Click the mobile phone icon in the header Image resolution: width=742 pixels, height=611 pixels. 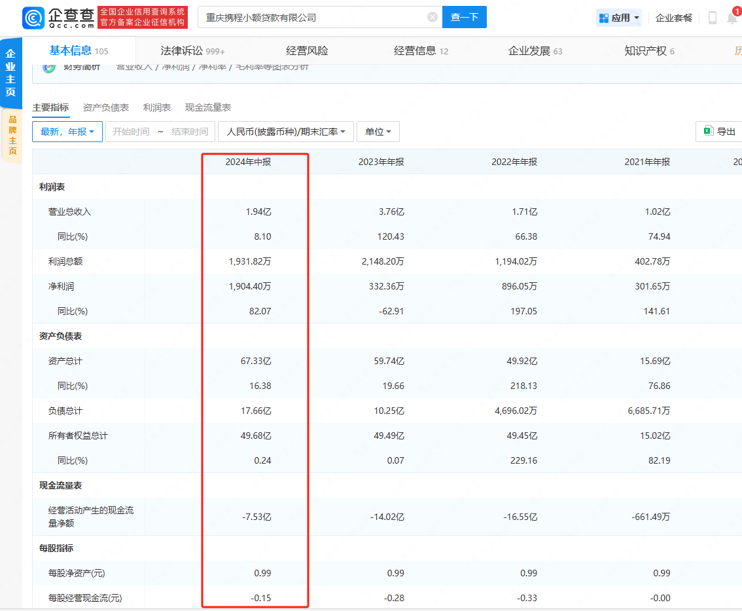point(713,18)
